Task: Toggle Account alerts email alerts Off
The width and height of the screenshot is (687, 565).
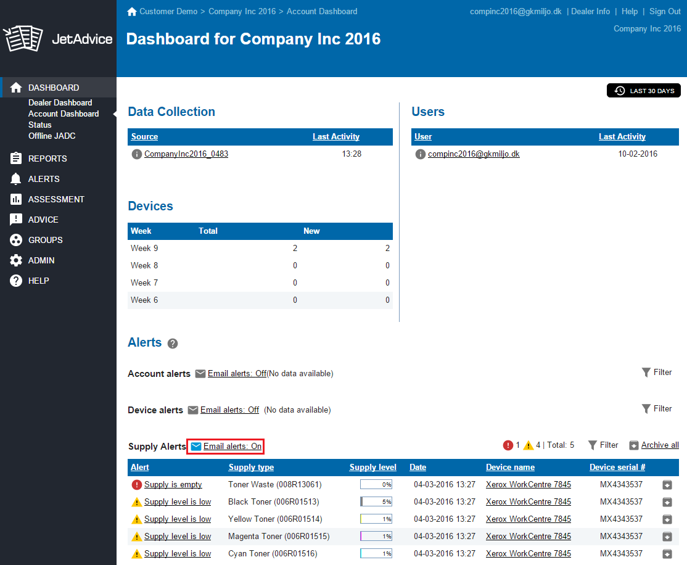Action: click(x=237, y=373)
